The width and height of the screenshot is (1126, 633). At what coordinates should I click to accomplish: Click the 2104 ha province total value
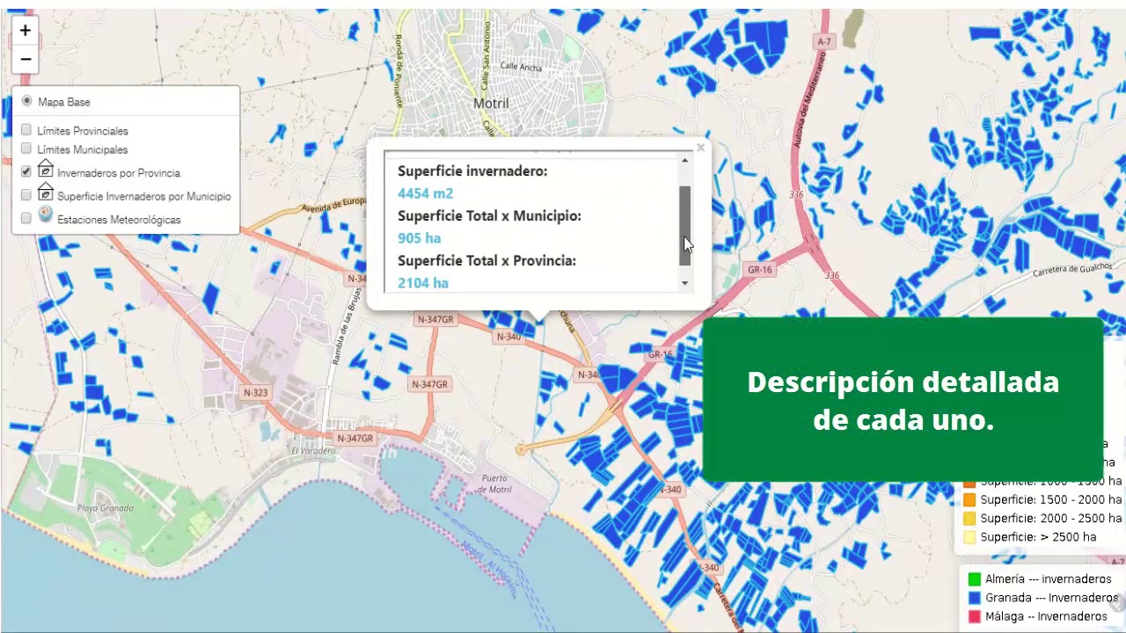[x=423, y=283]
